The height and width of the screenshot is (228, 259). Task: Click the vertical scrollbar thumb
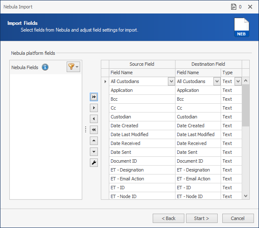click(x=246, y=106)
